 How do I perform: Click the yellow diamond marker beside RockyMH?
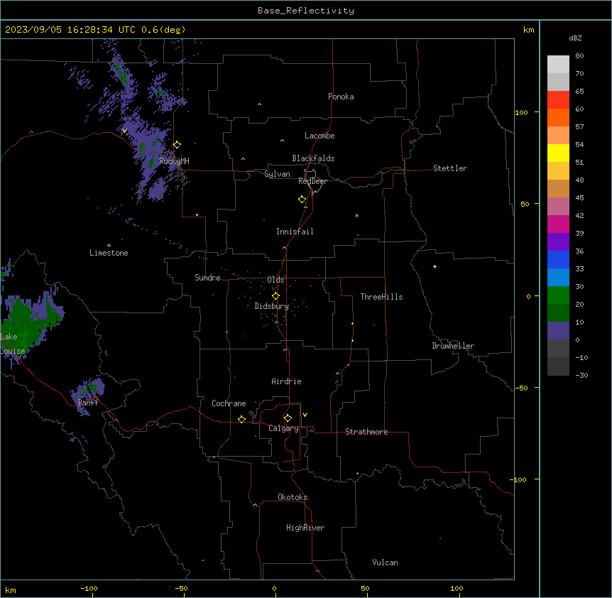click(177, 145)
